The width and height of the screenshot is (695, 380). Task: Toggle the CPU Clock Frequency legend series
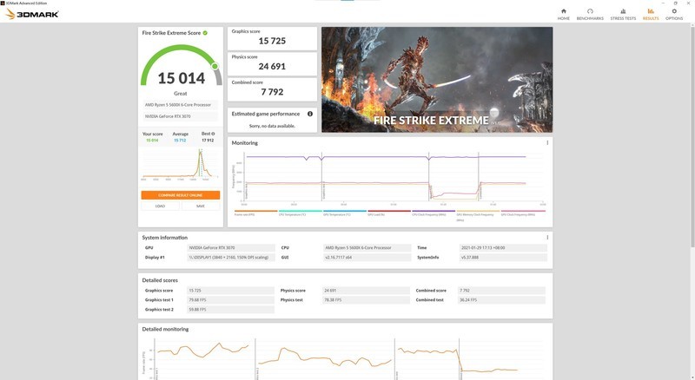tap(433, 213)
